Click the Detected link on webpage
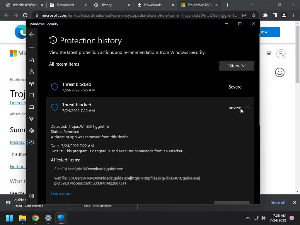The image size is (300, 225). (x=18, y=103)
